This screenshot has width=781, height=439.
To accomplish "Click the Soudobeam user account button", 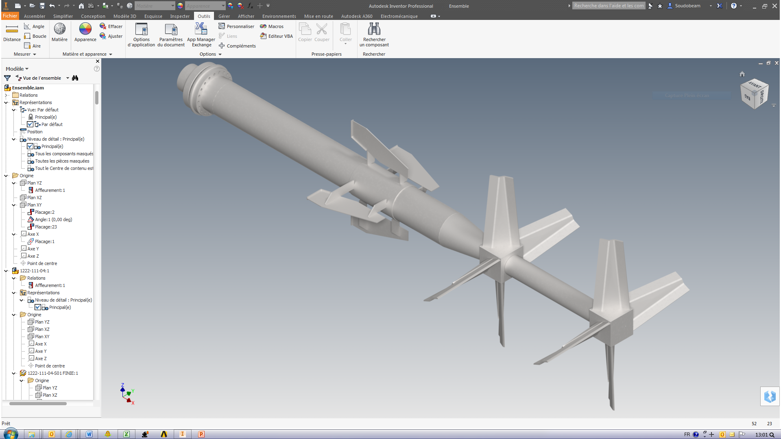I will tap(687, 6).
